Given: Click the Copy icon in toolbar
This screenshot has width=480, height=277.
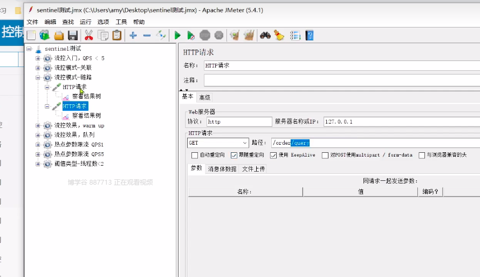Looking at the screenshot, I should coord(103,36).
